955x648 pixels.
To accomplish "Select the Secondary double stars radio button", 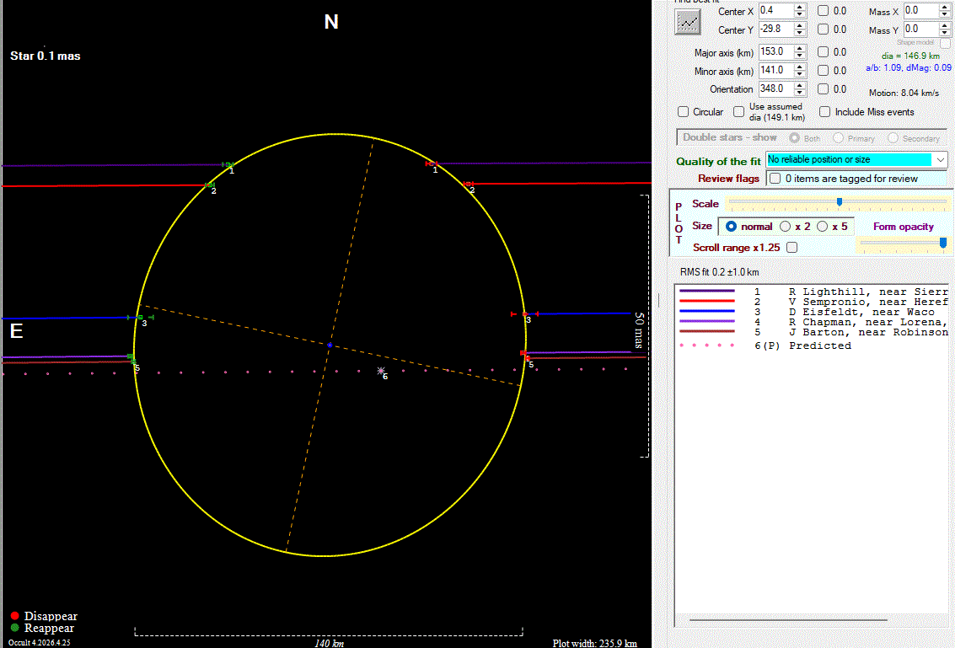I will click(x=893, y=138).
